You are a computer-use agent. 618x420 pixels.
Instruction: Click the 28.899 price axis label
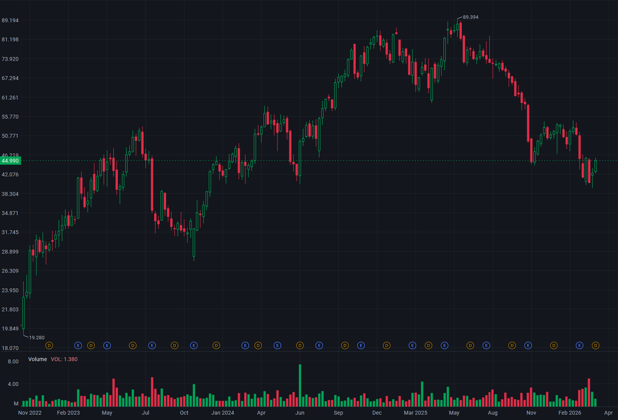tap(10, 252)
